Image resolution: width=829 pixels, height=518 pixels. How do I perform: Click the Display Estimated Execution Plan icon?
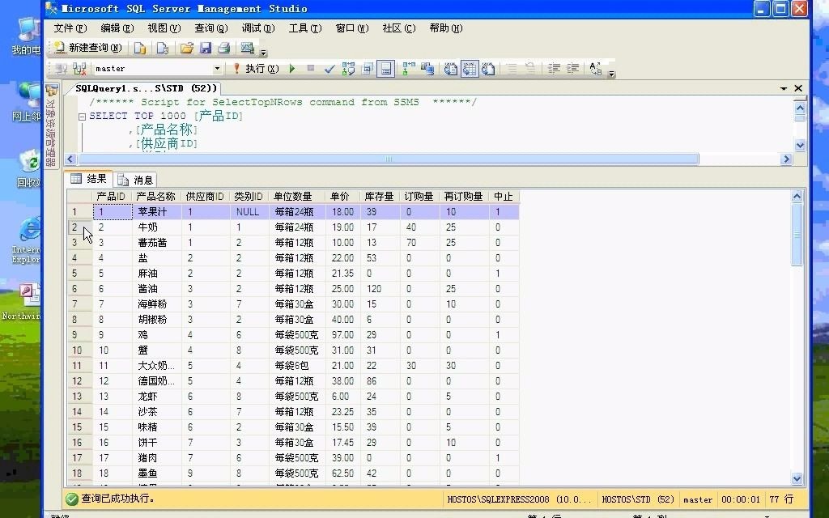pos(347,68)
